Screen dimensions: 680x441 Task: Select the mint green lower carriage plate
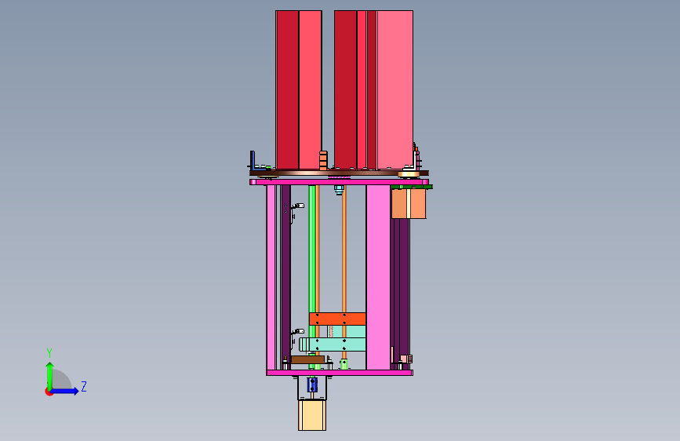(333, 344)
